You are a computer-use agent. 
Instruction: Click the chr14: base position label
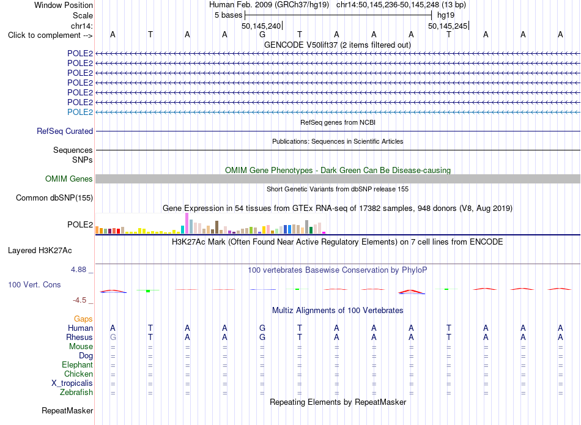coord(81,26)
